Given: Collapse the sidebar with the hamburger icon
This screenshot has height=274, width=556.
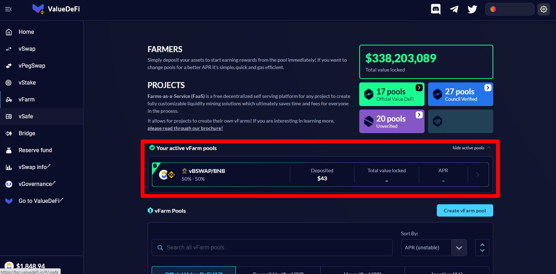Looking at the screenshot, I should click(8, 9).
